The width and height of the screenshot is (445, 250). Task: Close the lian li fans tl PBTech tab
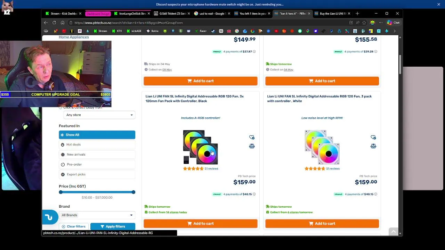[309, 14]
